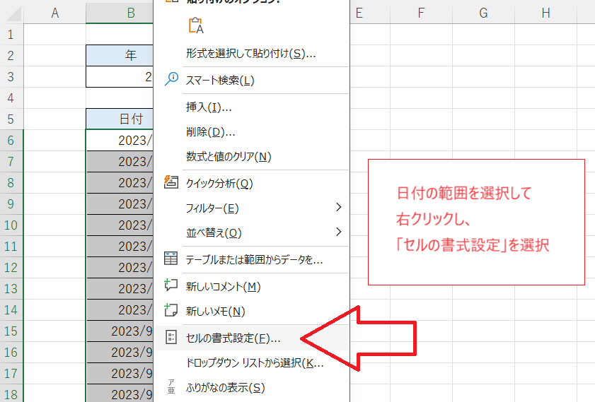Select row 5 header
This screenshot has width=595, height=402.
pos(11,119)
